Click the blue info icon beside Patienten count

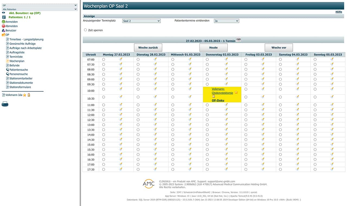[x=4, y=17]
